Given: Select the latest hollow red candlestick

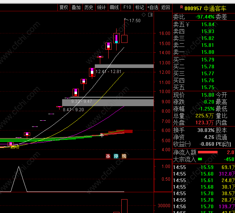Looking at the screenshot, I should point(124,39).
